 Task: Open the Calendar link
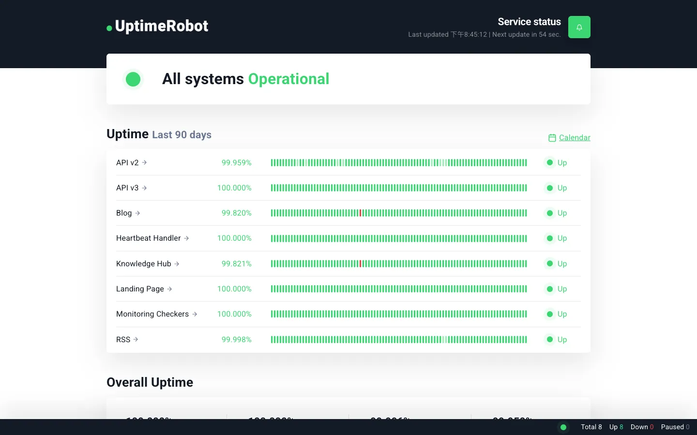(575, 138)
